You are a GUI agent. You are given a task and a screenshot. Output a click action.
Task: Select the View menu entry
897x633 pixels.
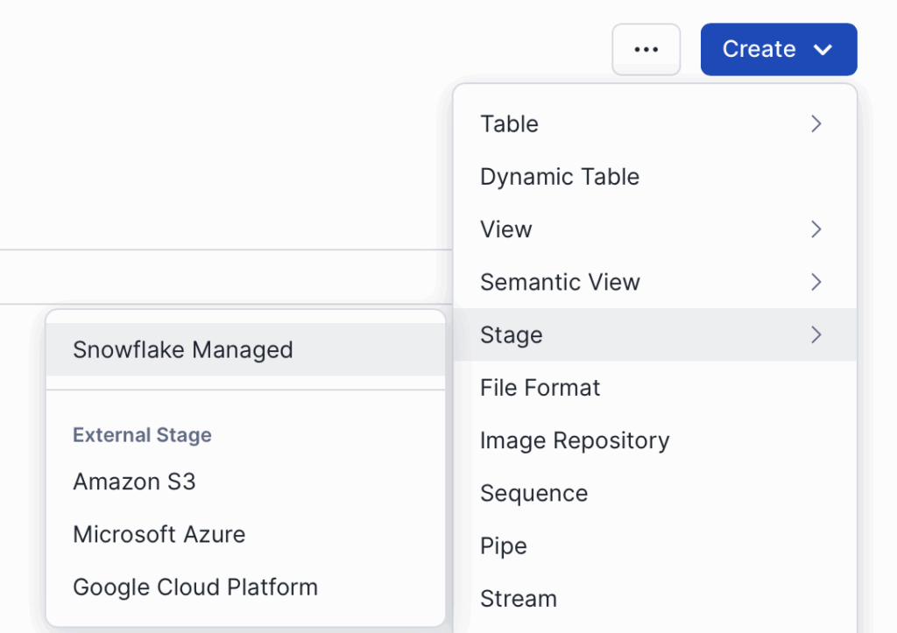(506, 229)
